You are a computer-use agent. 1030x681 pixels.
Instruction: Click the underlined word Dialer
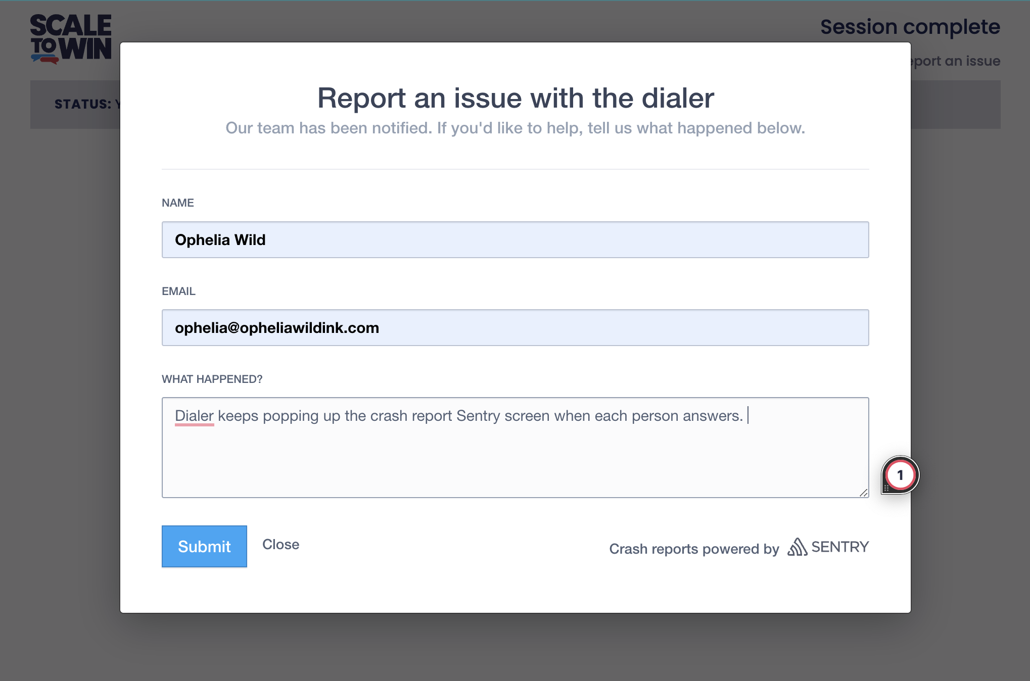(x=194, y=416)
